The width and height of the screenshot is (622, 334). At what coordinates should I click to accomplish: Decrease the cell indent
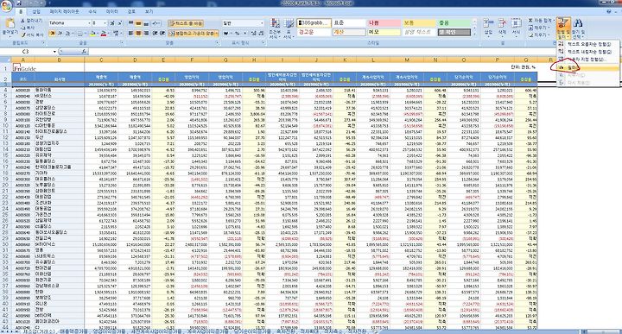tap(155, 34)
